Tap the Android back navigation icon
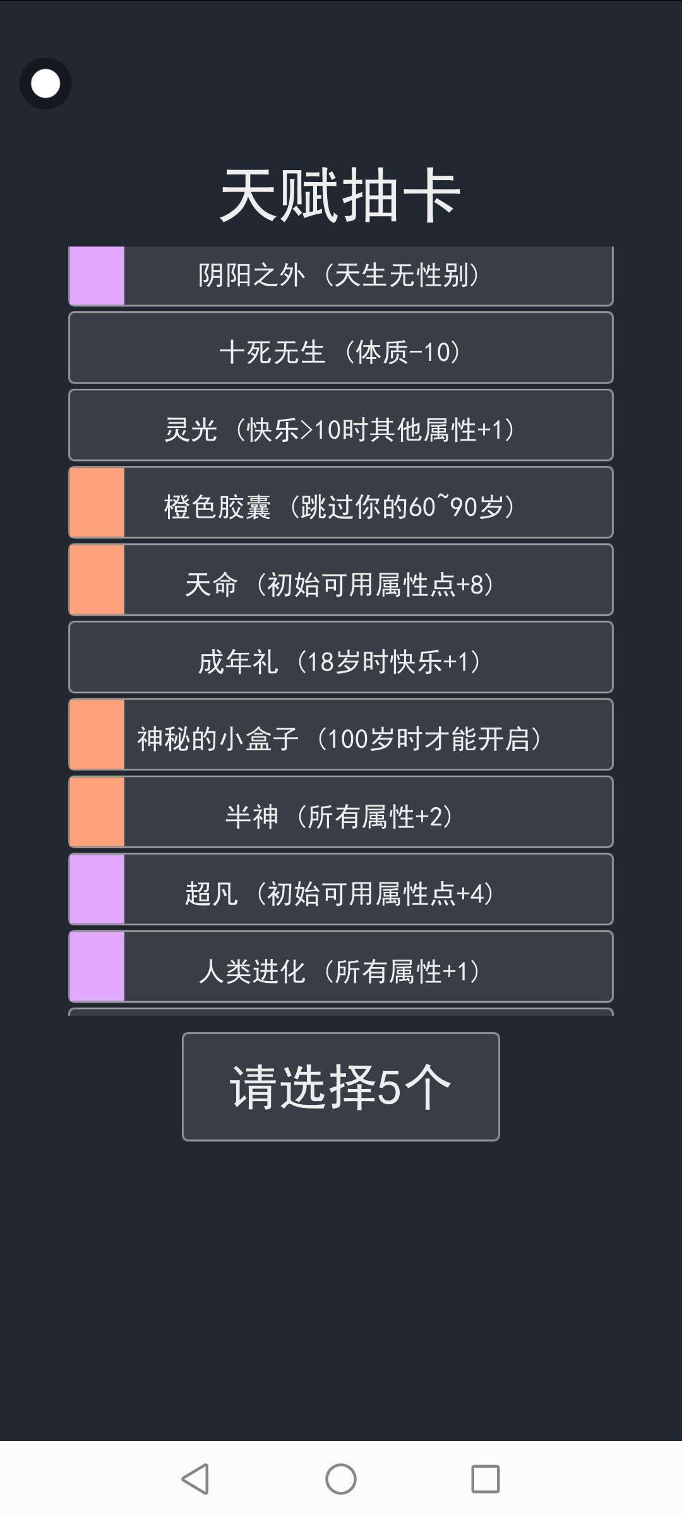682x1517 pixels. 195,1479
